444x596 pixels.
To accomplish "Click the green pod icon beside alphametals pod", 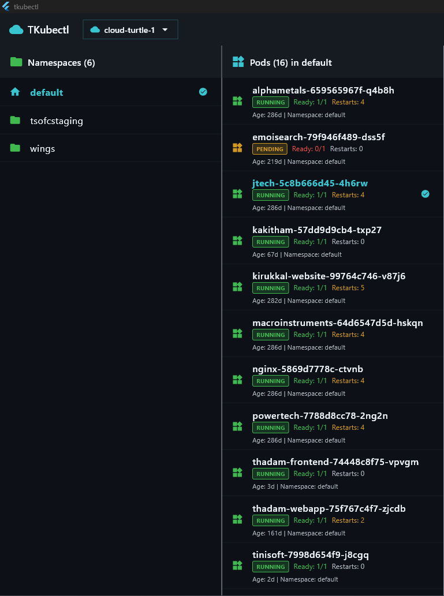I will tap(237, 101).
